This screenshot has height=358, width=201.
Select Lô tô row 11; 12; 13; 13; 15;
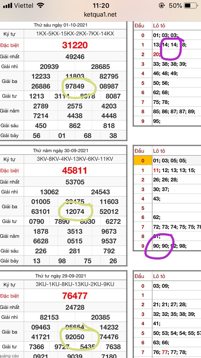point(174,170)
